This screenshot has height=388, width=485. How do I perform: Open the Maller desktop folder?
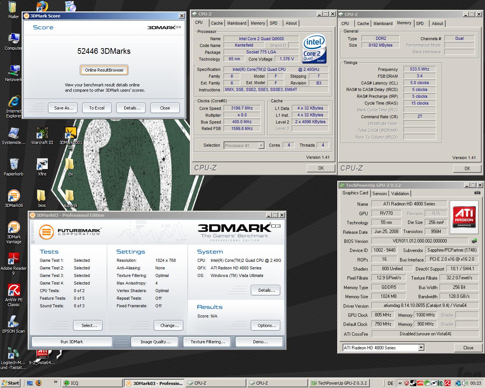14,10
